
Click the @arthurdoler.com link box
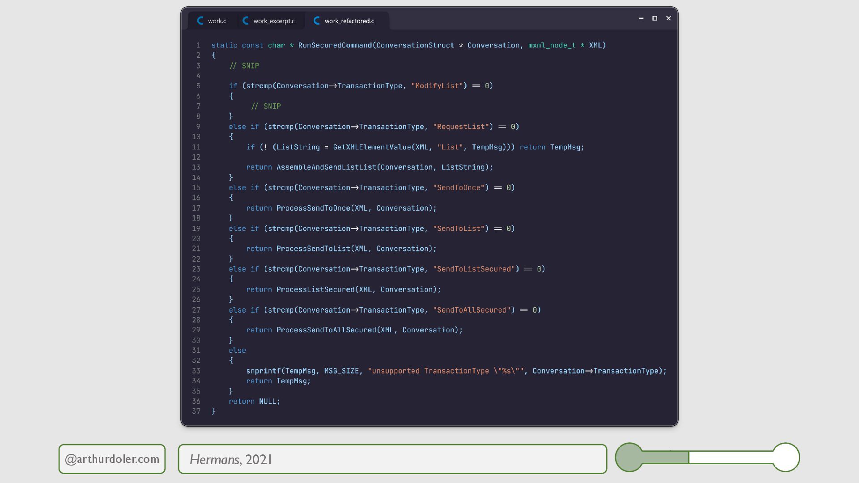tap(112, 459)
